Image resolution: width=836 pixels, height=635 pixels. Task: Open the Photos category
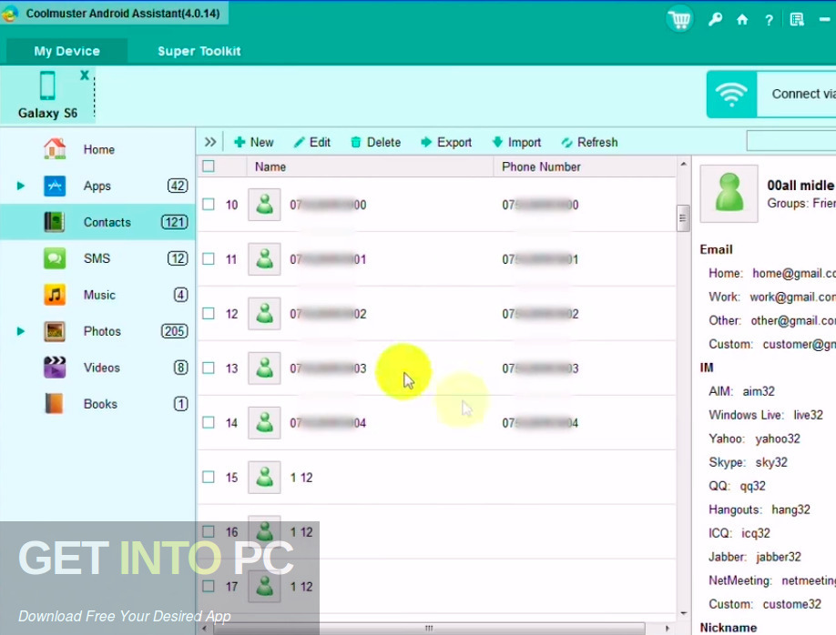point(97,331)
